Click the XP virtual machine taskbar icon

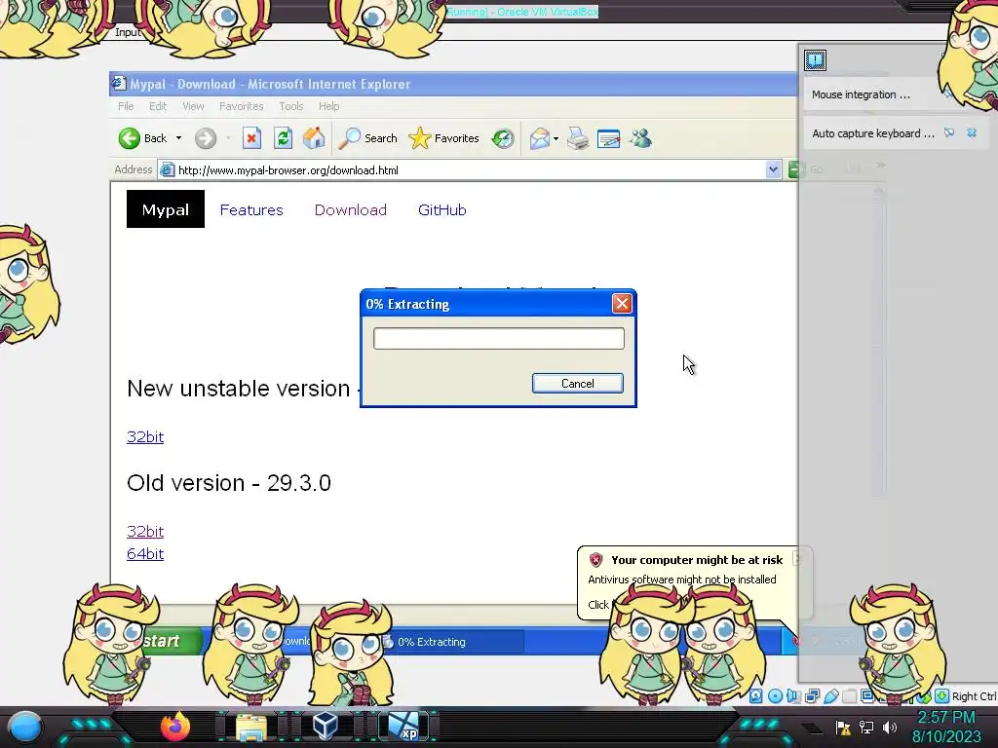click(403, 727)
